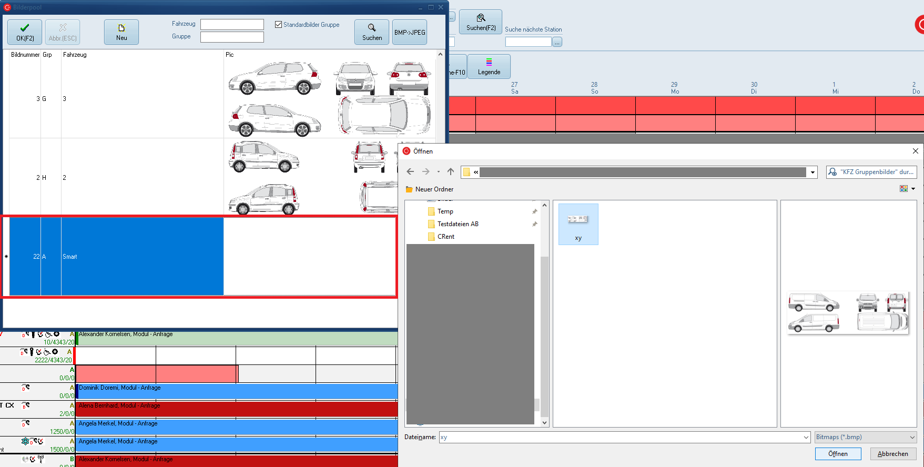The height and width of the screenshot is (467, 924).
Task: Toggle the Standardbilder Gruppe checkbox
Action: pos(279,25)
